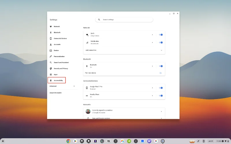The height and width of the screenshot is (144, 231).
Task: Open Search and Assistant in sidebar
Action: point(61,62)
